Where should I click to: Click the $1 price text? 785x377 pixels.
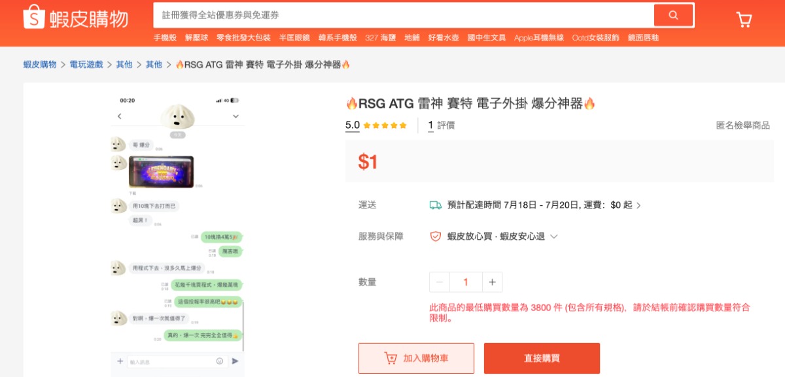point(368,161)
